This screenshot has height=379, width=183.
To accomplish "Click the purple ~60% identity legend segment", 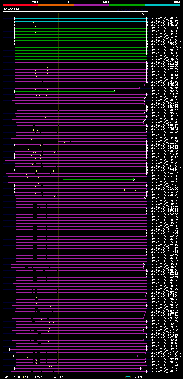I will pyautogui.click(x=91, y=5).
